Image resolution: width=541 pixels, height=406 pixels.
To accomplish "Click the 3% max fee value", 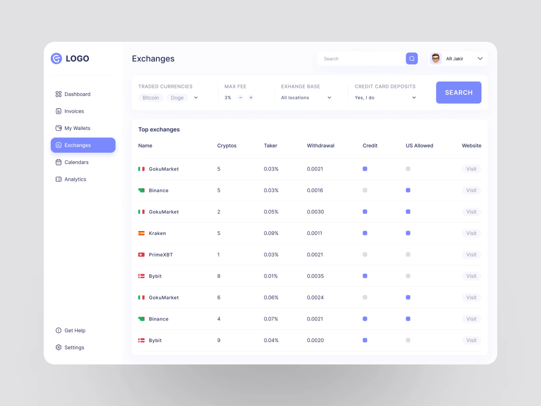I will click(x=228, y=97).
